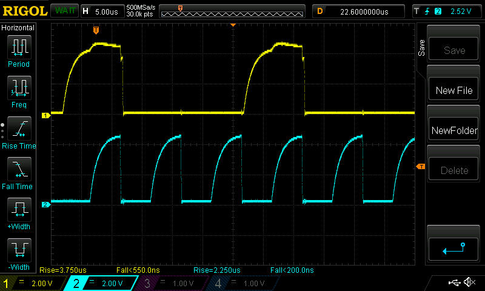Click the 2.52 V trigger level readout

pyautogui.click(x=461, y=12)
